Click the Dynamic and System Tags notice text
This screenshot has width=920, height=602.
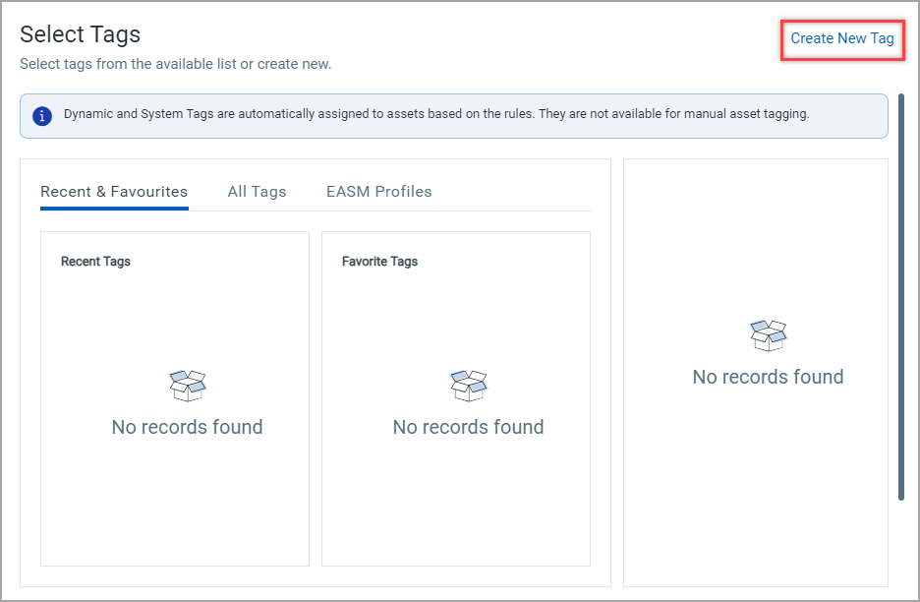point(436,114)
